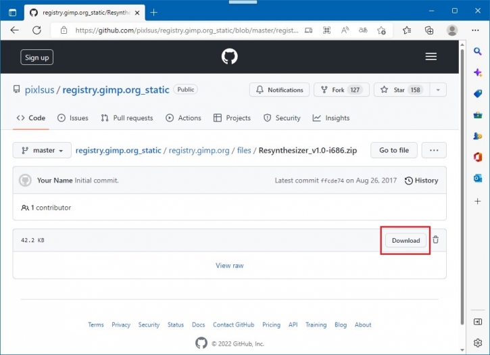Expand the Star options dropdown arrow
The height and width of the screenshot is (355, 490).
437,90
